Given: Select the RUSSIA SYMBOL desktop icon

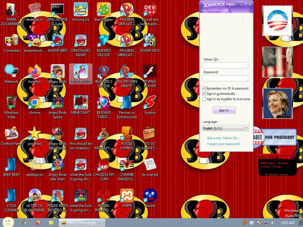Looking at the screenshot, I should [127, 138].
